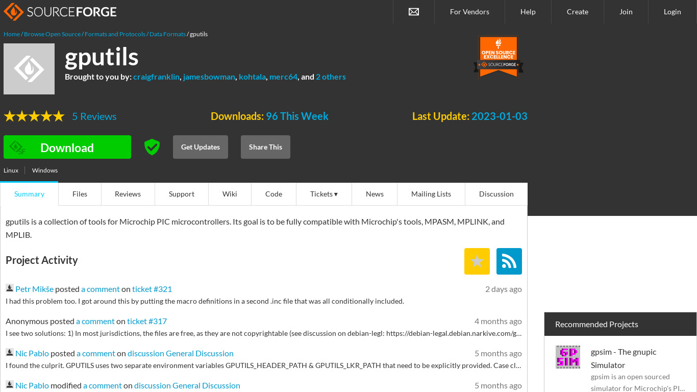
Task: Select the Windows platform label
Action: click(x=45, y=170)
